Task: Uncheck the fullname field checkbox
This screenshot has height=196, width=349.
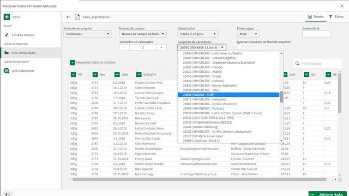Action: coord(139,75)
